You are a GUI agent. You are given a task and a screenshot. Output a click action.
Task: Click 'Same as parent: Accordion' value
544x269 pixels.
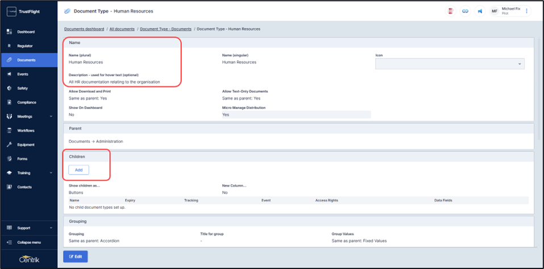[94, 241]
